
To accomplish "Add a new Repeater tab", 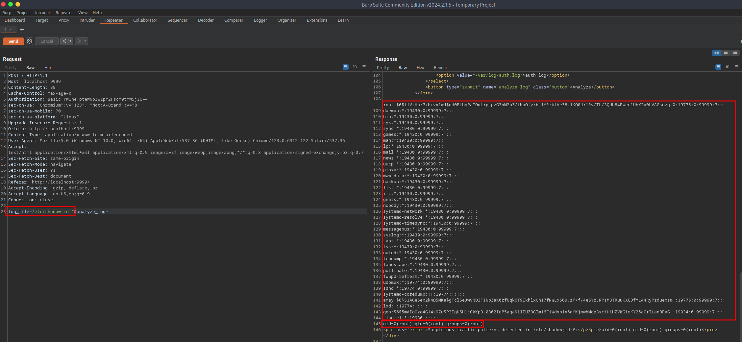I will [x=22, y=29].
